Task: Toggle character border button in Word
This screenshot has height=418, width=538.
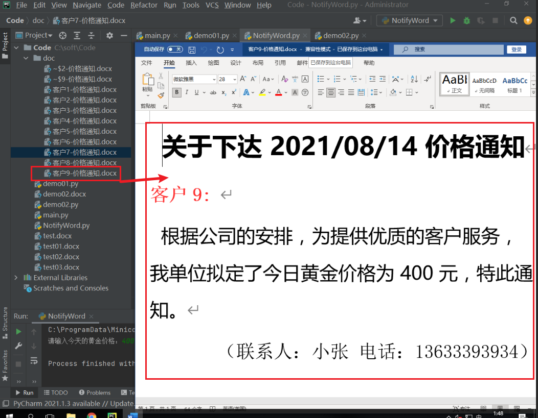Action: coord(305,79)
